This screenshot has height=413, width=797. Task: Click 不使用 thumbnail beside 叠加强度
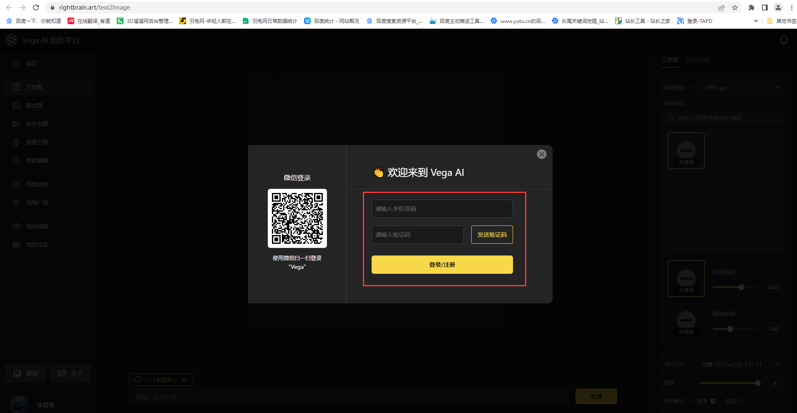pyautogui.click(x=686, y=323)
